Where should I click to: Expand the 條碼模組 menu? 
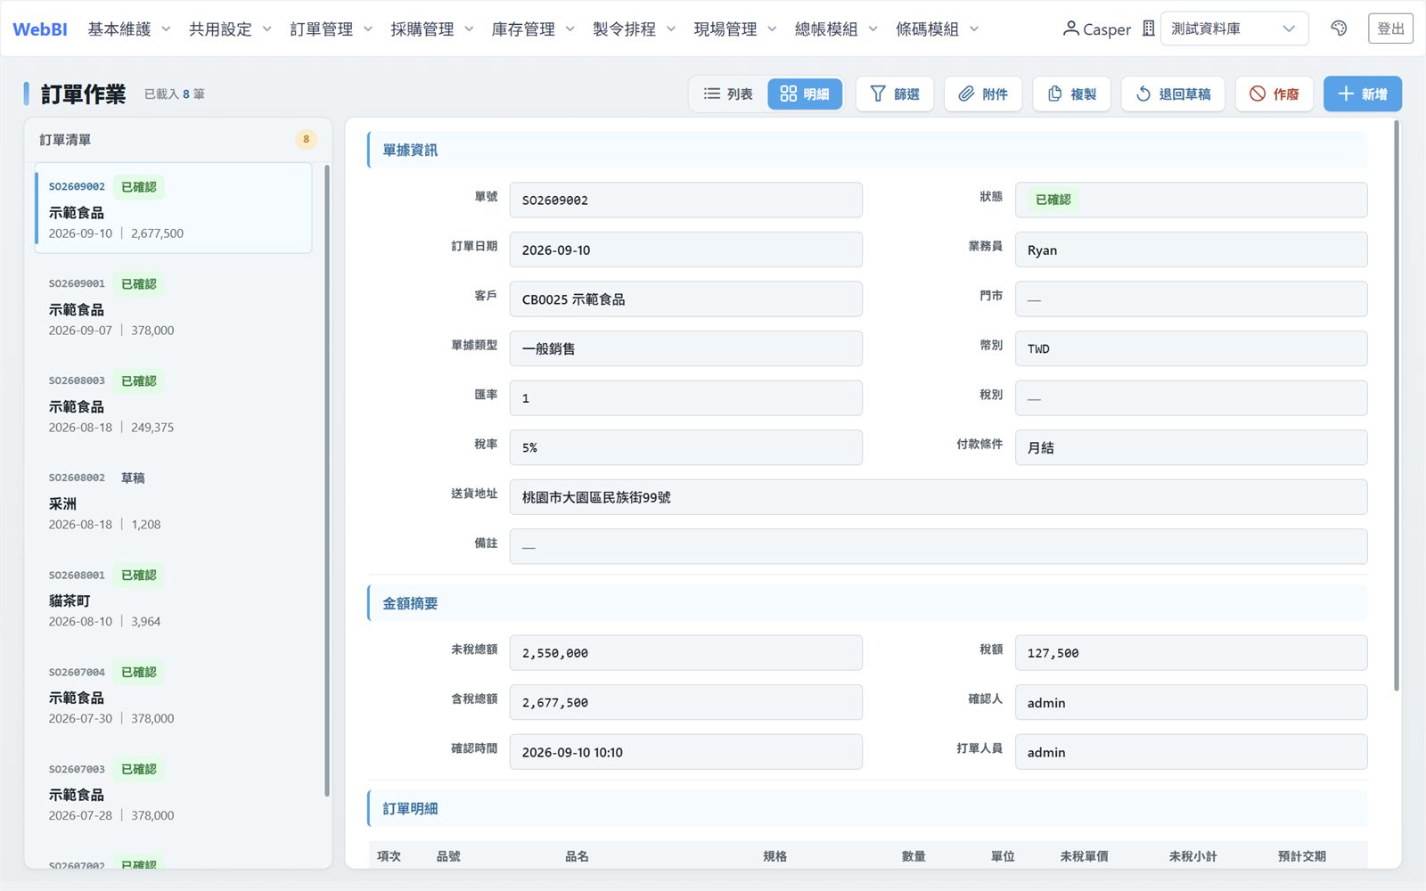tap(937, 29)
